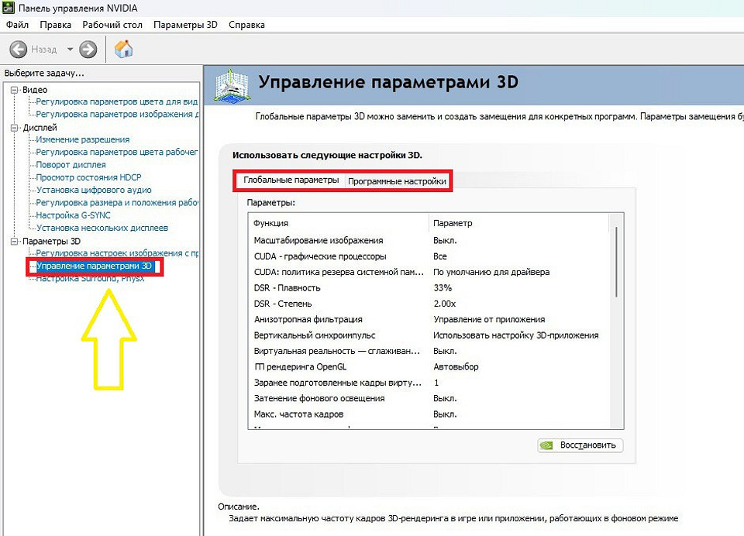Select Поворот дисплея task link
Screen dimensions: 744x536
71,165
